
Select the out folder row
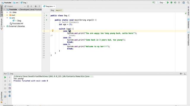point(22,15)
